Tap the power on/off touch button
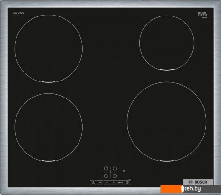The height and width of the screenshot is (195, 221). click(94, 182)
